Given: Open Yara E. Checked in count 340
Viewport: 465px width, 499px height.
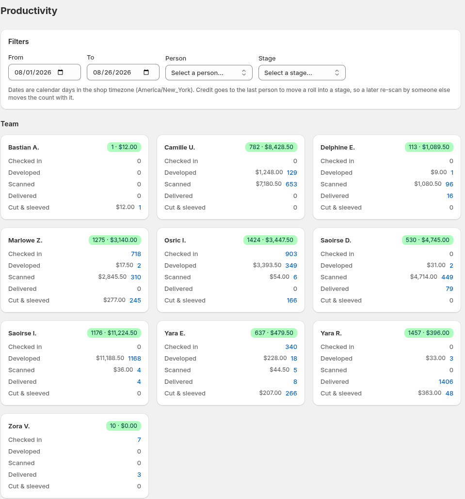Looking at the screenshot, I should point(291,347).
